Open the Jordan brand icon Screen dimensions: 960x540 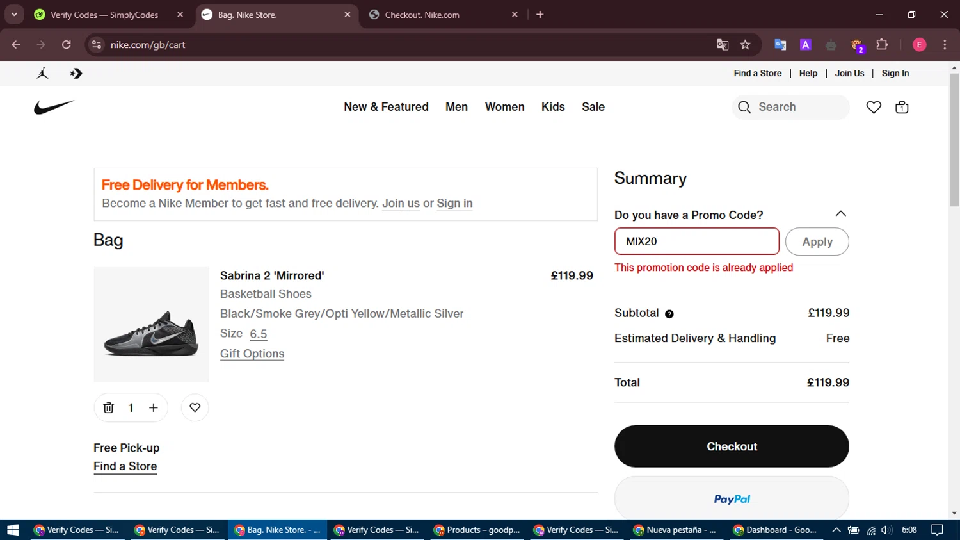(43, 74)
